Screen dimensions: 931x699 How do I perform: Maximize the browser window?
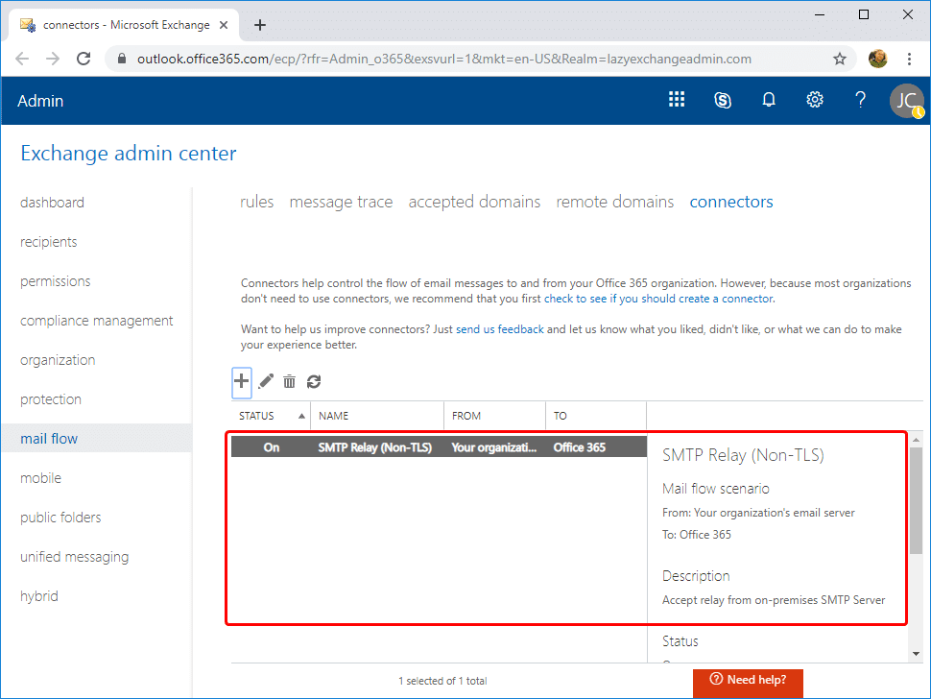(864, 14)
